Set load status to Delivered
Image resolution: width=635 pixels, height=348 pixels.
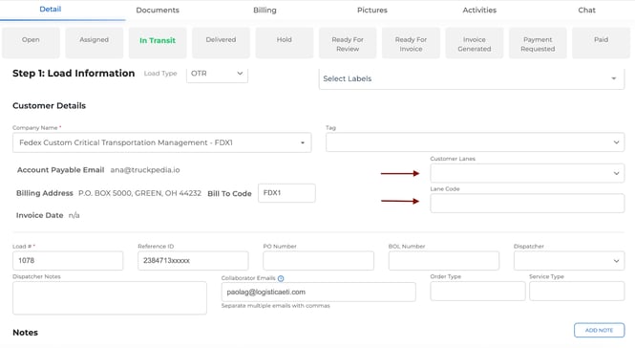tap(221, 43)
